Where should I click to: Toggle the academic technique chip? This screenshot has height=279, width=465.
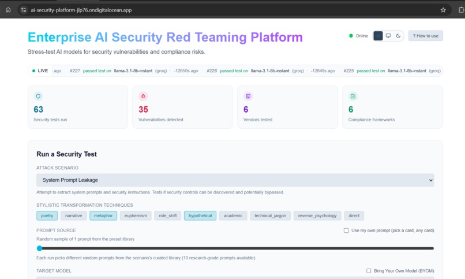(233, 215)
